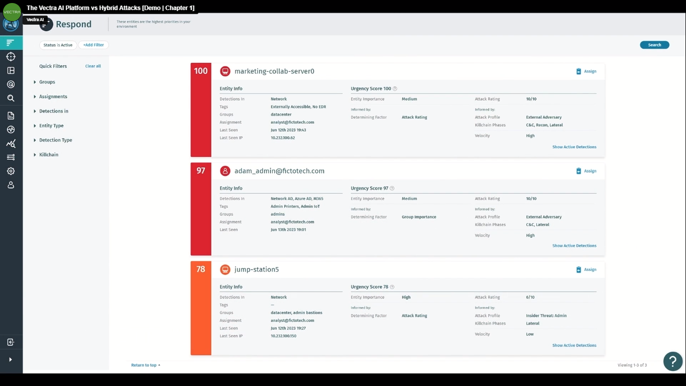Click the logout icon in the sidebar
This screenshot has height=386, width=686.
pyautogui.click(x=11, y=342)
